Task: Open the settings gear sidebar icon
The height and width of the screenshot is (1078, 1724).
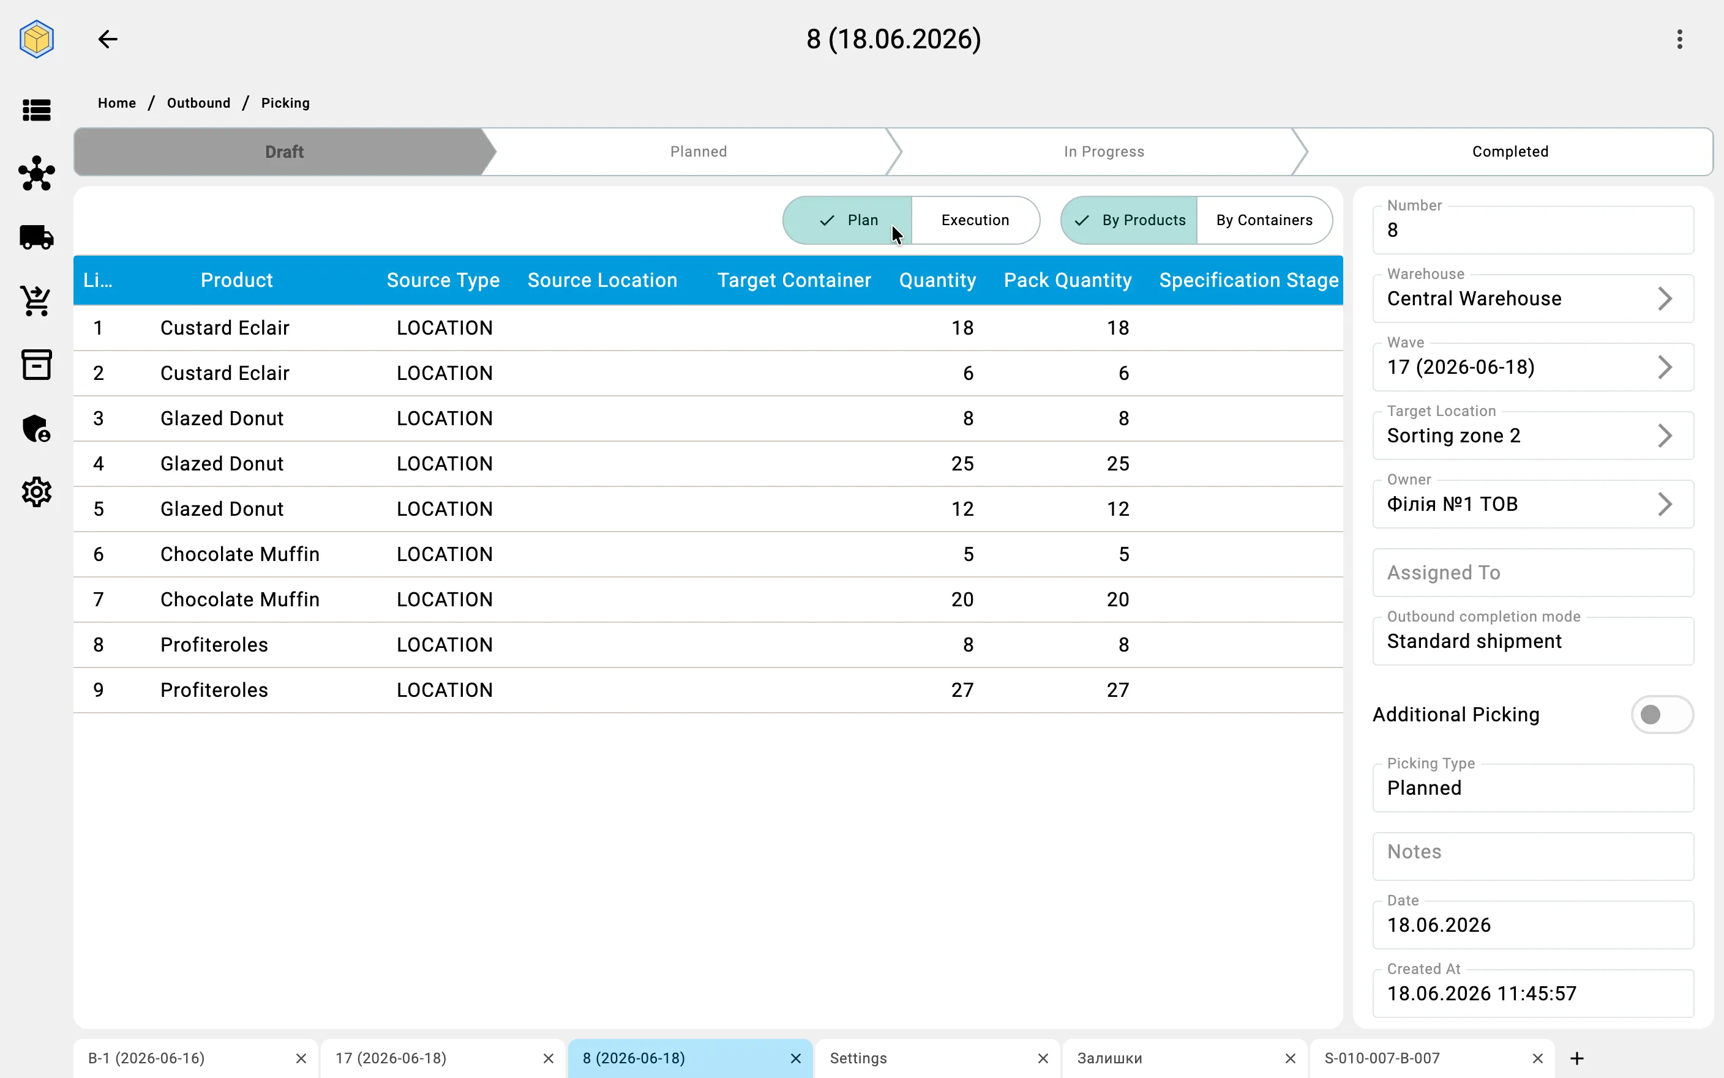Action: [36, 492]
